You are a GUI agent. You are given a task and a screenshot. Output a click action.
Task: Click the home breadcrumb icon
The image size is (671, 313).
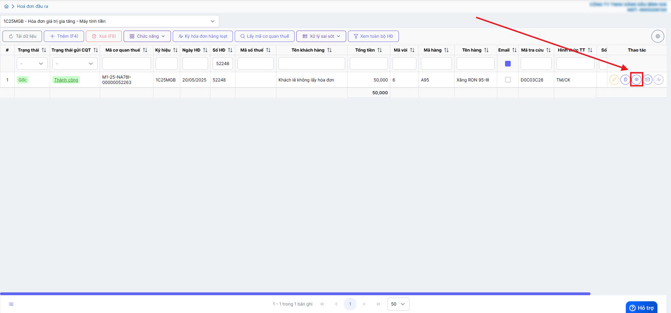[6, 6]
